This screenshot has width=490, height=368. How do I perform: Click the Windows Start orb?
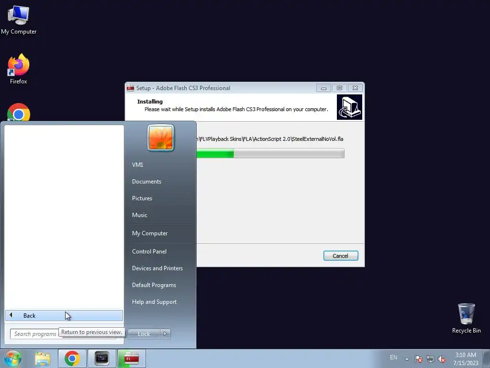13,358
